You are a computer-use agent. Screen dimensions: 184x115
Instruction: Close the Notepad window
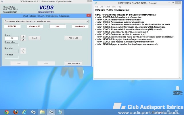coord(178,3)
